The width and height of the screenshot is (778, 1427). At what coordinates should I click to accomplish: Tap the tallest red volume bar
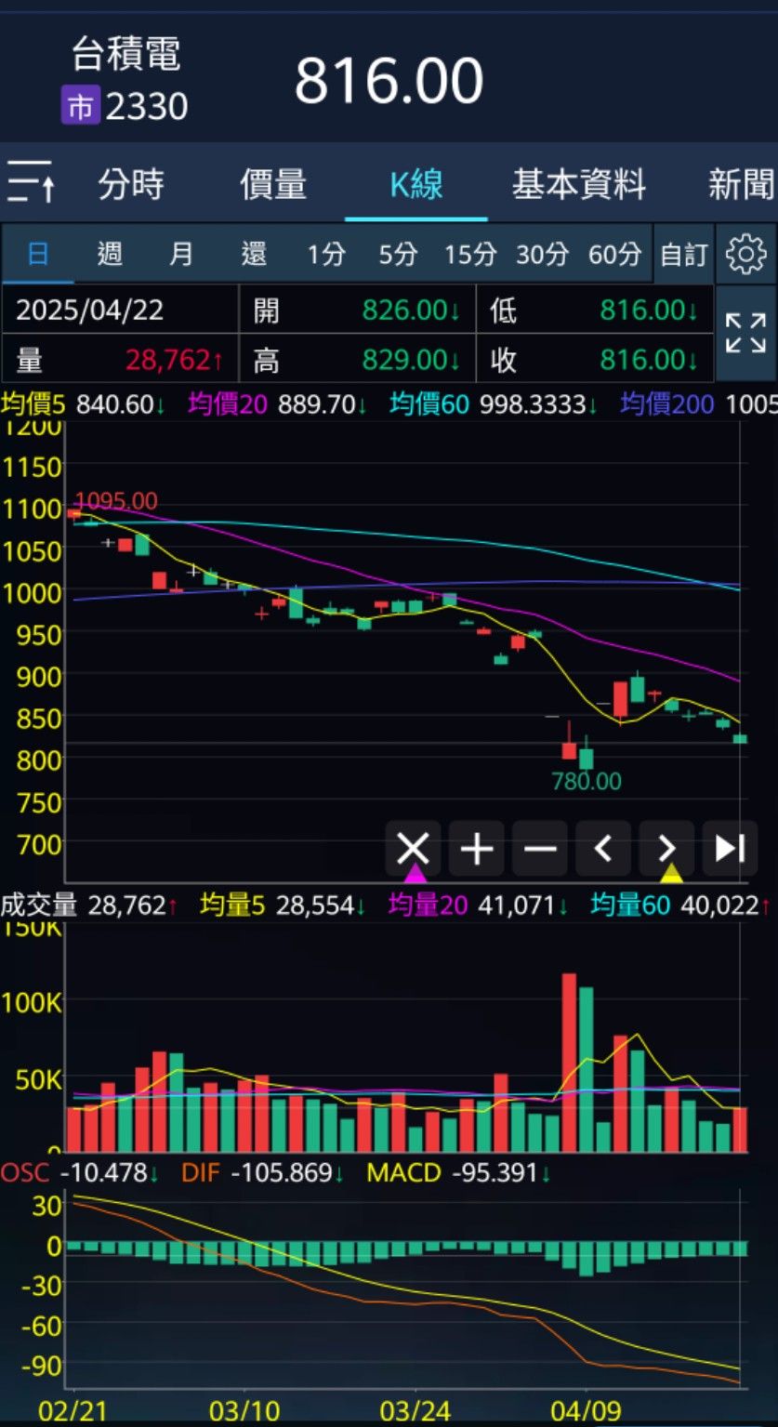pos(569,1063)
